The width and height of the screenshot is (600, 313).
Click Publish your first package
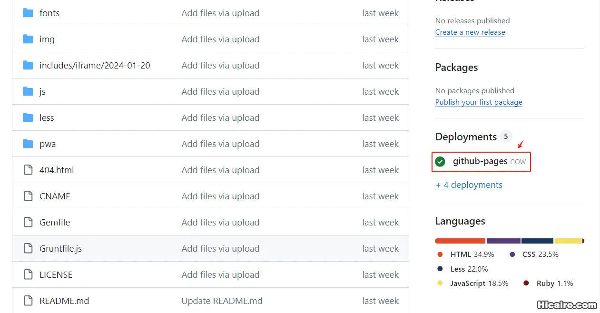[478, 102]
